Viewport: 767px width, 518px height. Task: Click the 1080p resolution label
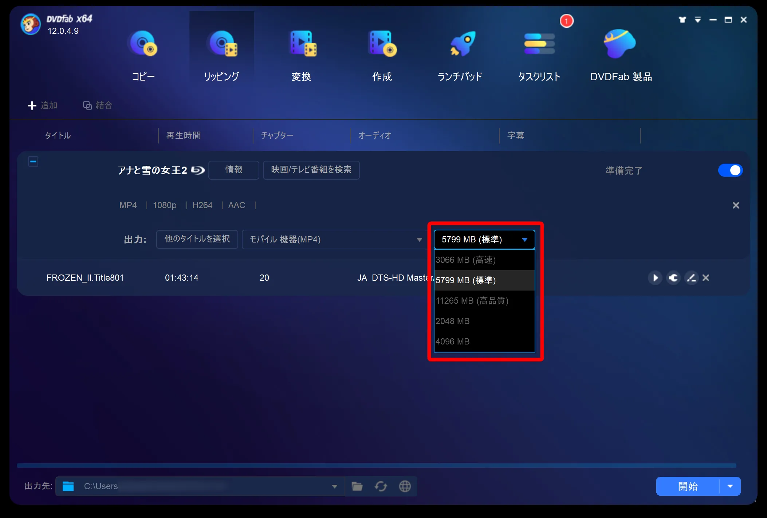point(165,205)
